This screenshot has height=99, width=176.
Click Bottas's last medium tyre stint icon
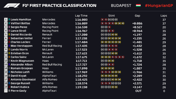123,23
